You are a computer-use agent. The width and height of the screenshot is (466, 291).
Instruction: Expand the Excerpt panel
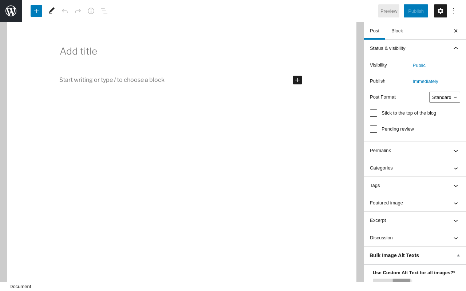pyautogui.click(x=415, y=220)
